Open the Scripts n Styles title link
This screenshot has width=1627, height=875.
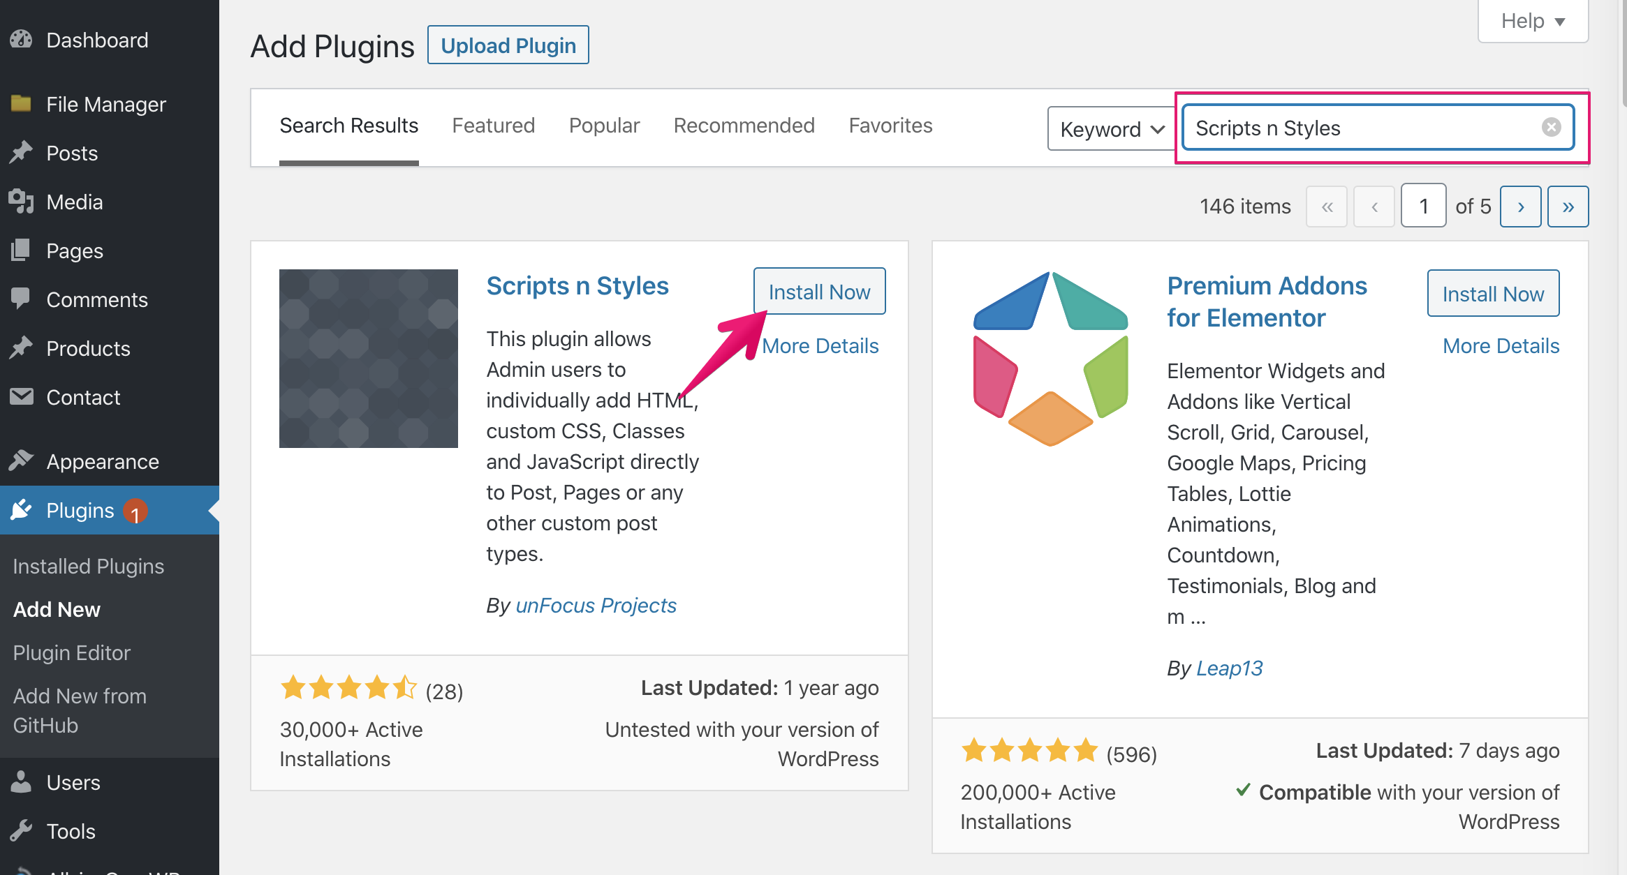click(577, 285)
